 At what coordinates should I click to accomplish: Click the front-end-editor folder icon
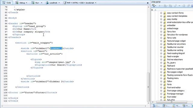click(165, 88)
